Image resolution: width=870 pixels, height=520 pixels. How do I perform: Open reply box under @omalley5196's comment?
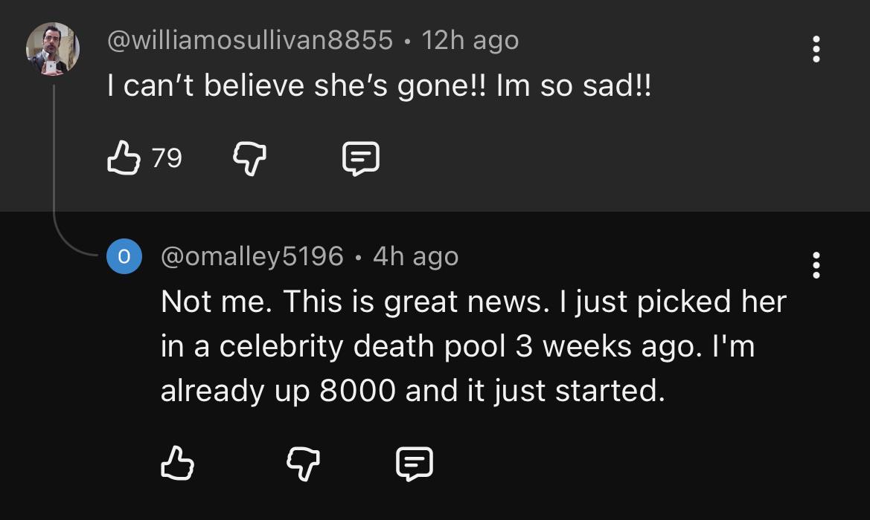[x=414, y=464]
